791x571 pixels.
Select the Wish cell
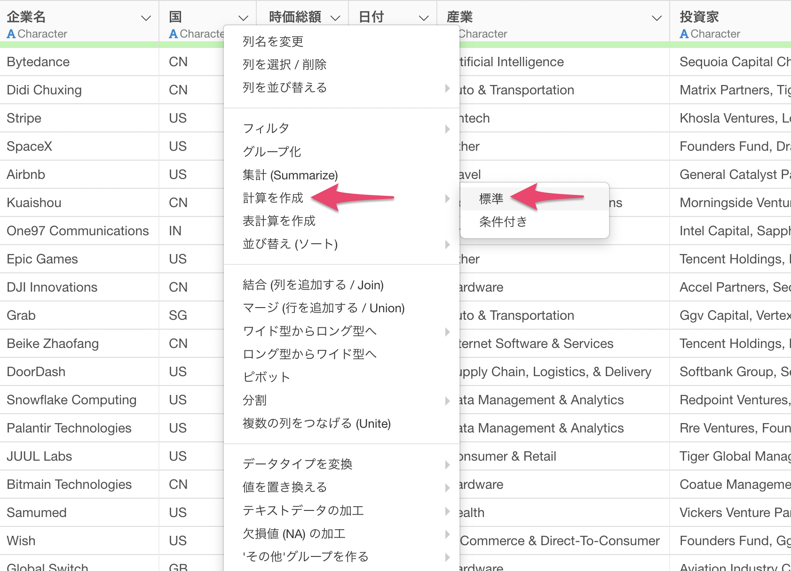pos(79,540)
